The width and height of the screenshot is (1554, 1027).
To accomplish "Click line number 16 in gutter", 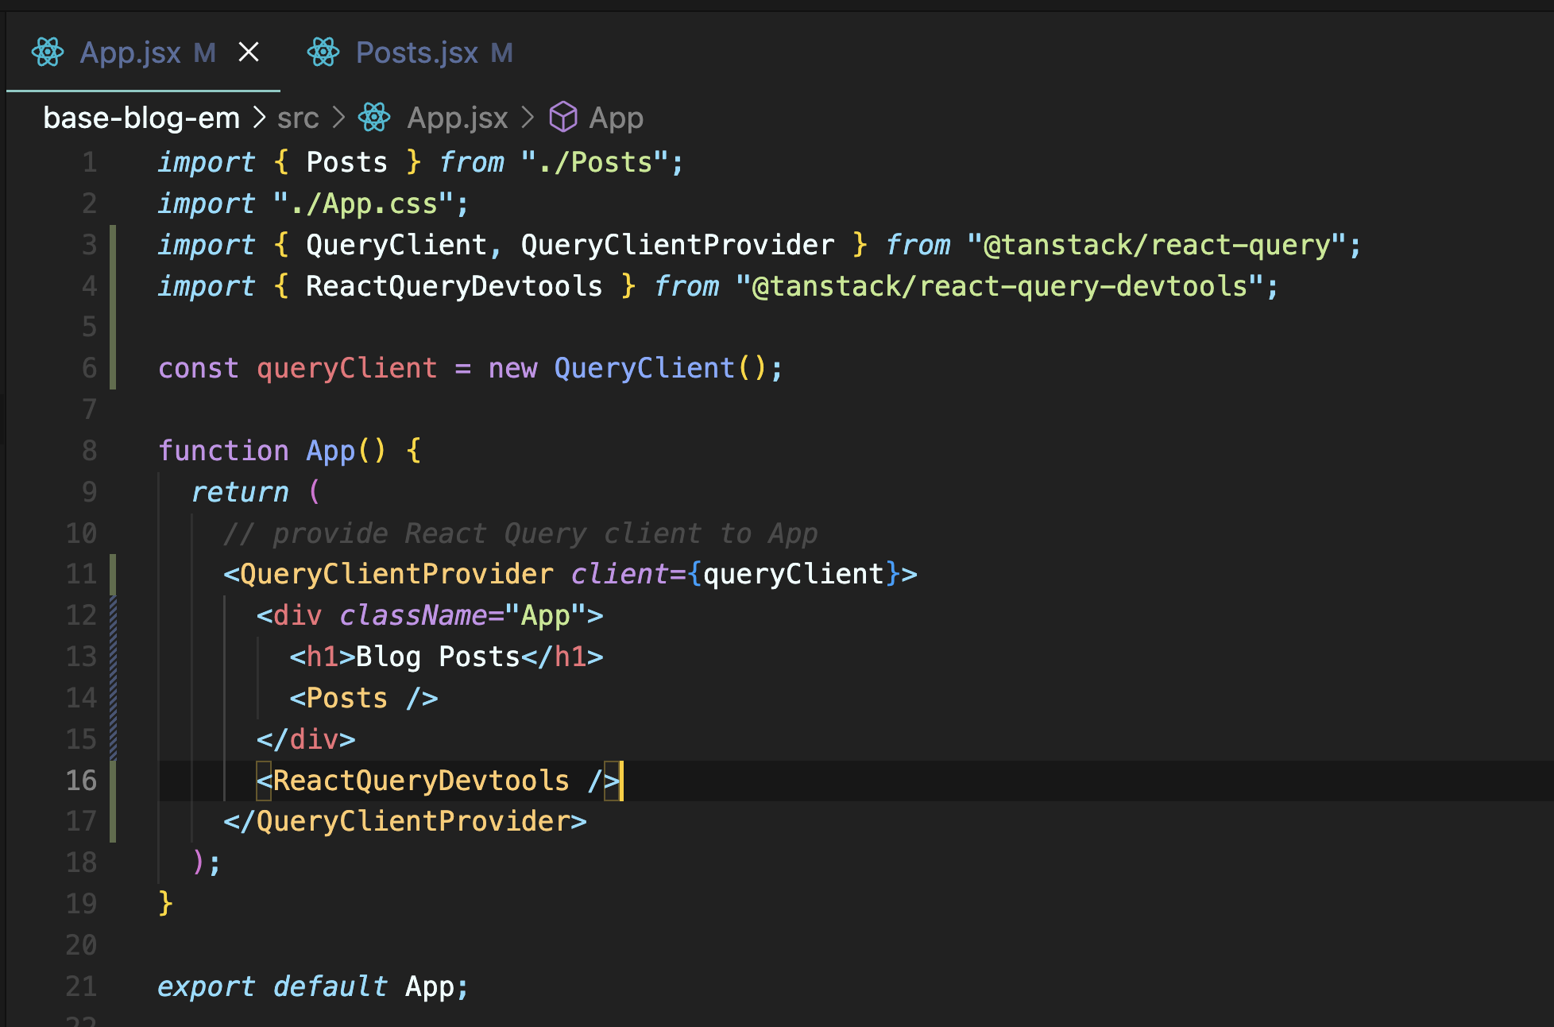I will tap(81, 781).
